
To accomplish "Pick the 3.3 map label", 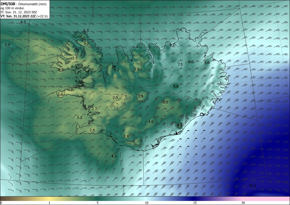I will click(165, 102).
